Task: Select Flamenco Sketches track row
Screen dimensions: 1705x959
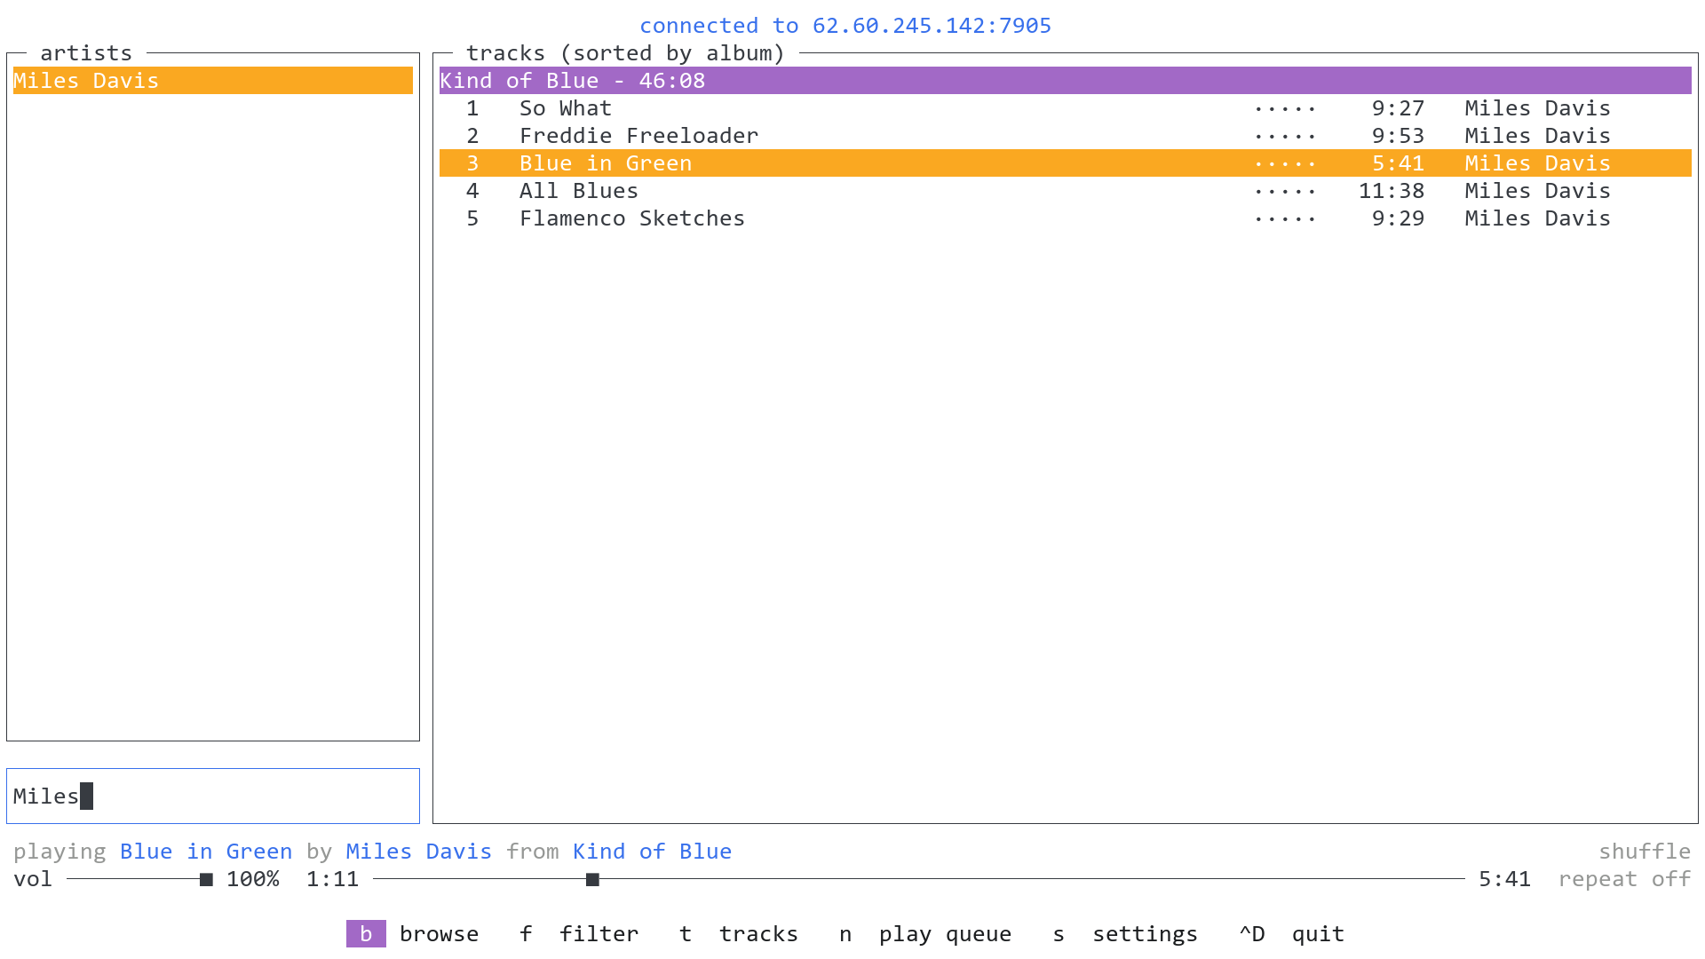Action: point(631,218)
